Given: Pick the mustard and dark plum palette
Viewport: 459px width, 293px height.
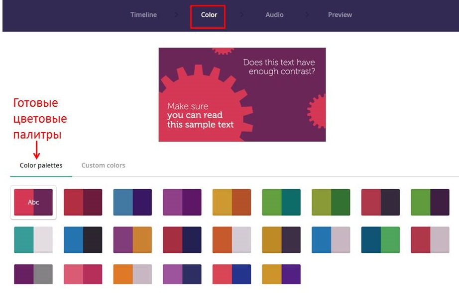Looking at the screenshot, I should 281,240.
